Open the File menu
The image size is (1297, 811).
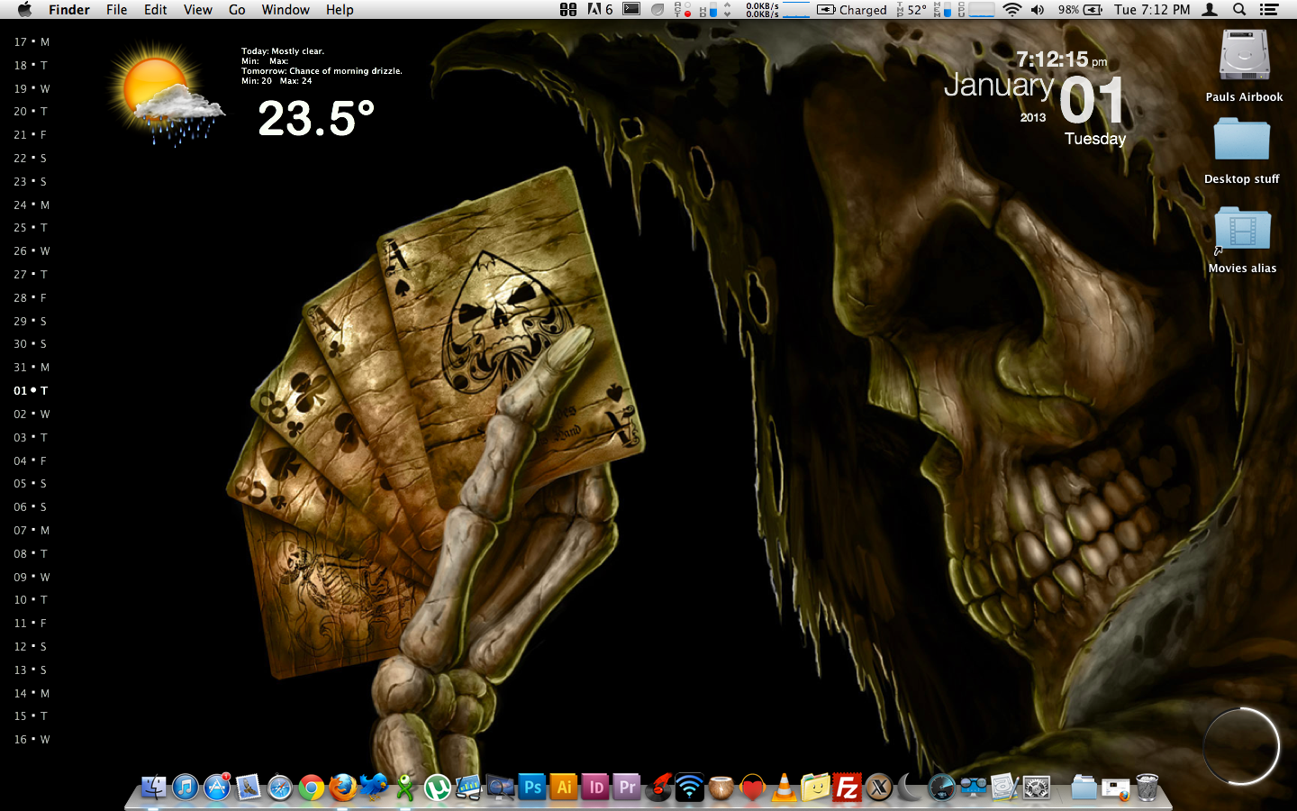tap(116, 10)
